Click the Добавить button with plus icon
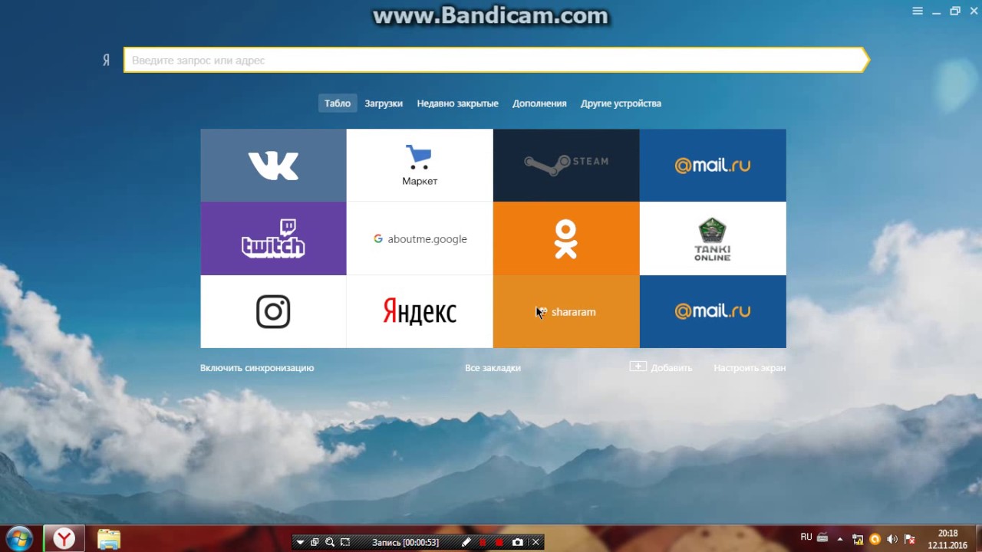 click(x=661, y=367)
